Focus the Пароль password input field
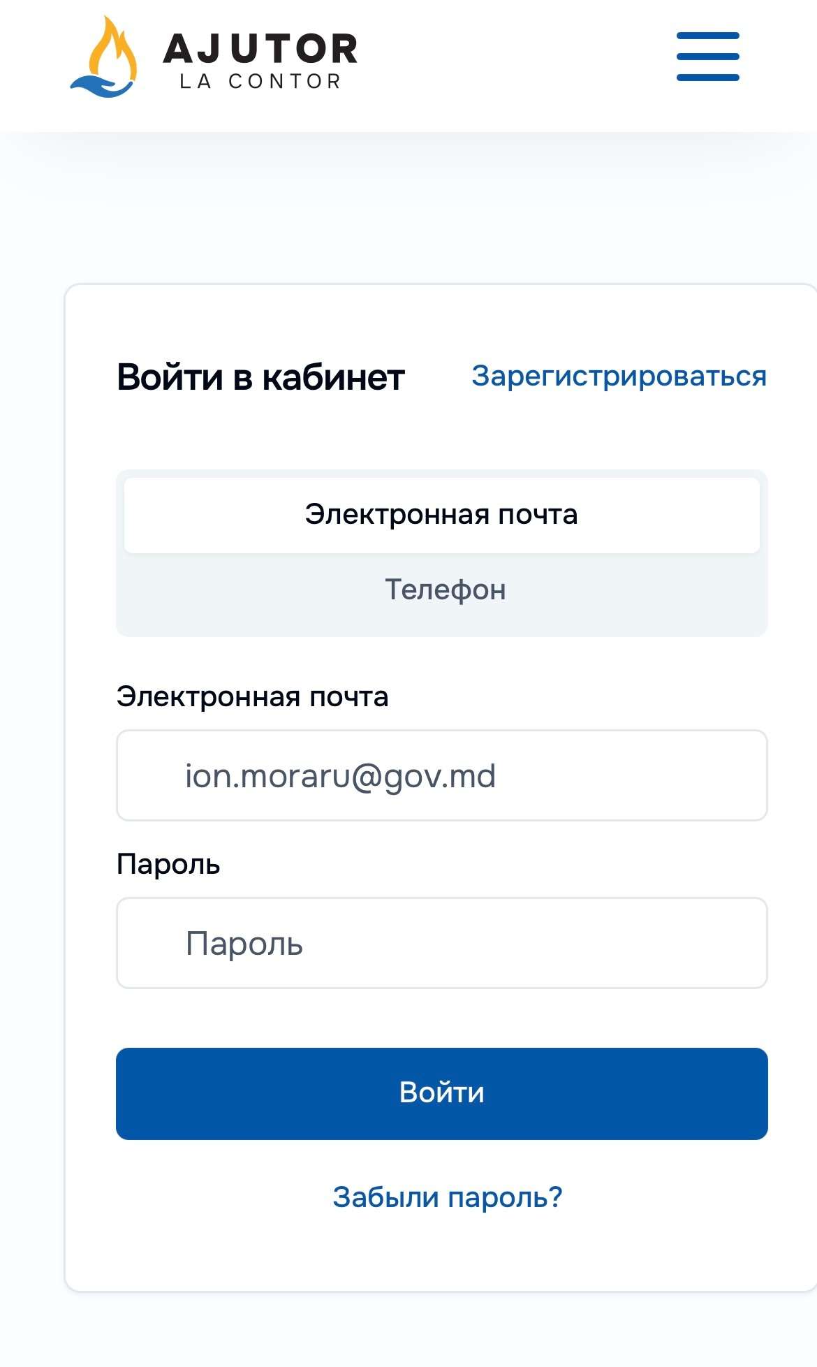817x1367 pixels. (441, 943)
